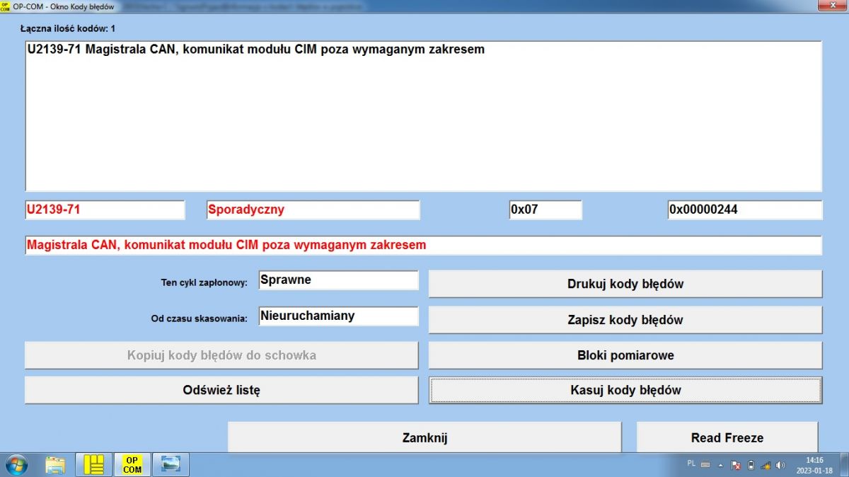The image size is (849, 477).
Task: Click Kopiuj kody błędów do schowka button
Action: point(221,355)
